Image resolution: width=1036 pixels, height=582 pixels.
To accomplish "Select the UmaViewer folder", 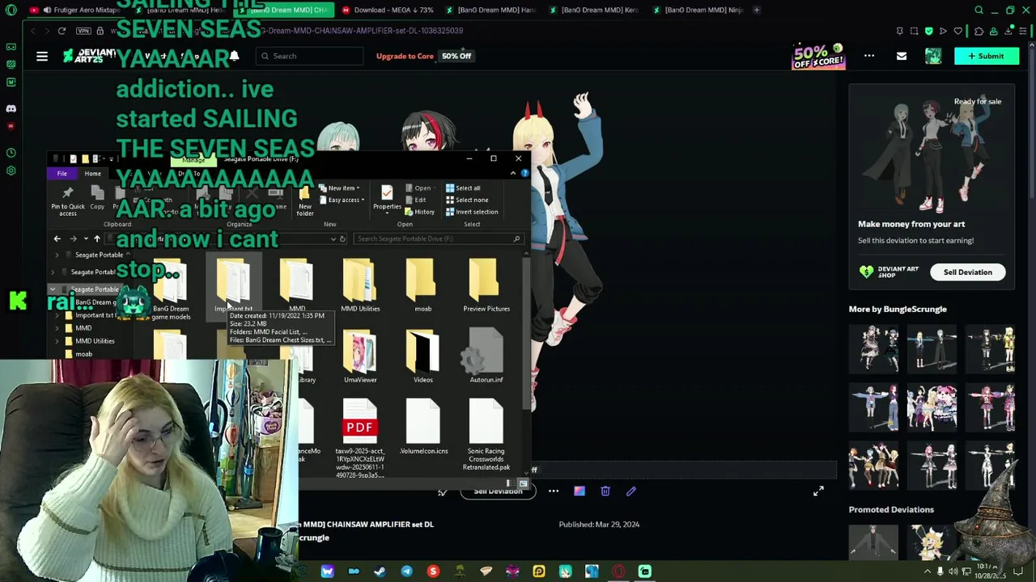I will [x=360, y=356].
